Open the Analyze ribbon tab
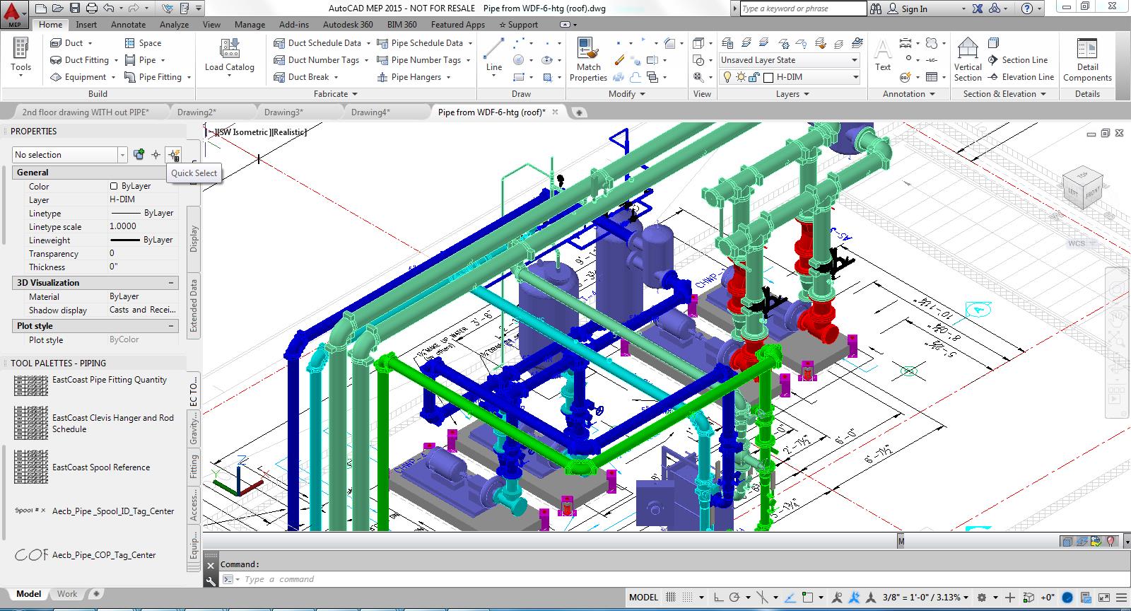 [174, 24]
